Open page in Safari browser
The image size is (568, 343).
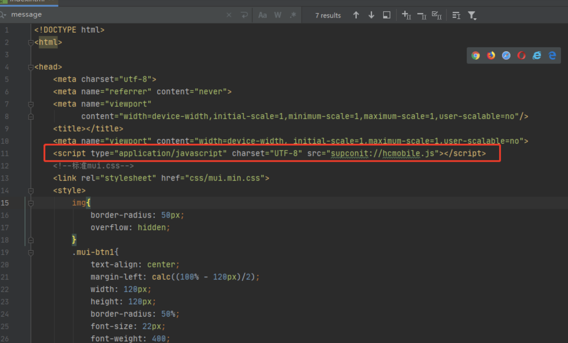click(x=506, y=56)
